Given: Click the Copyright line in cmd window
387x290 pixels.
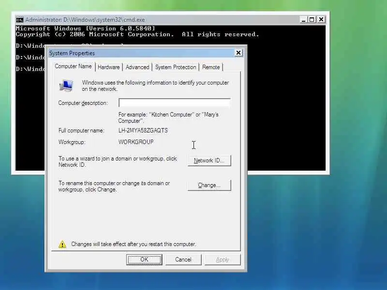Looking at the screenshot, I should coord(137,34).
